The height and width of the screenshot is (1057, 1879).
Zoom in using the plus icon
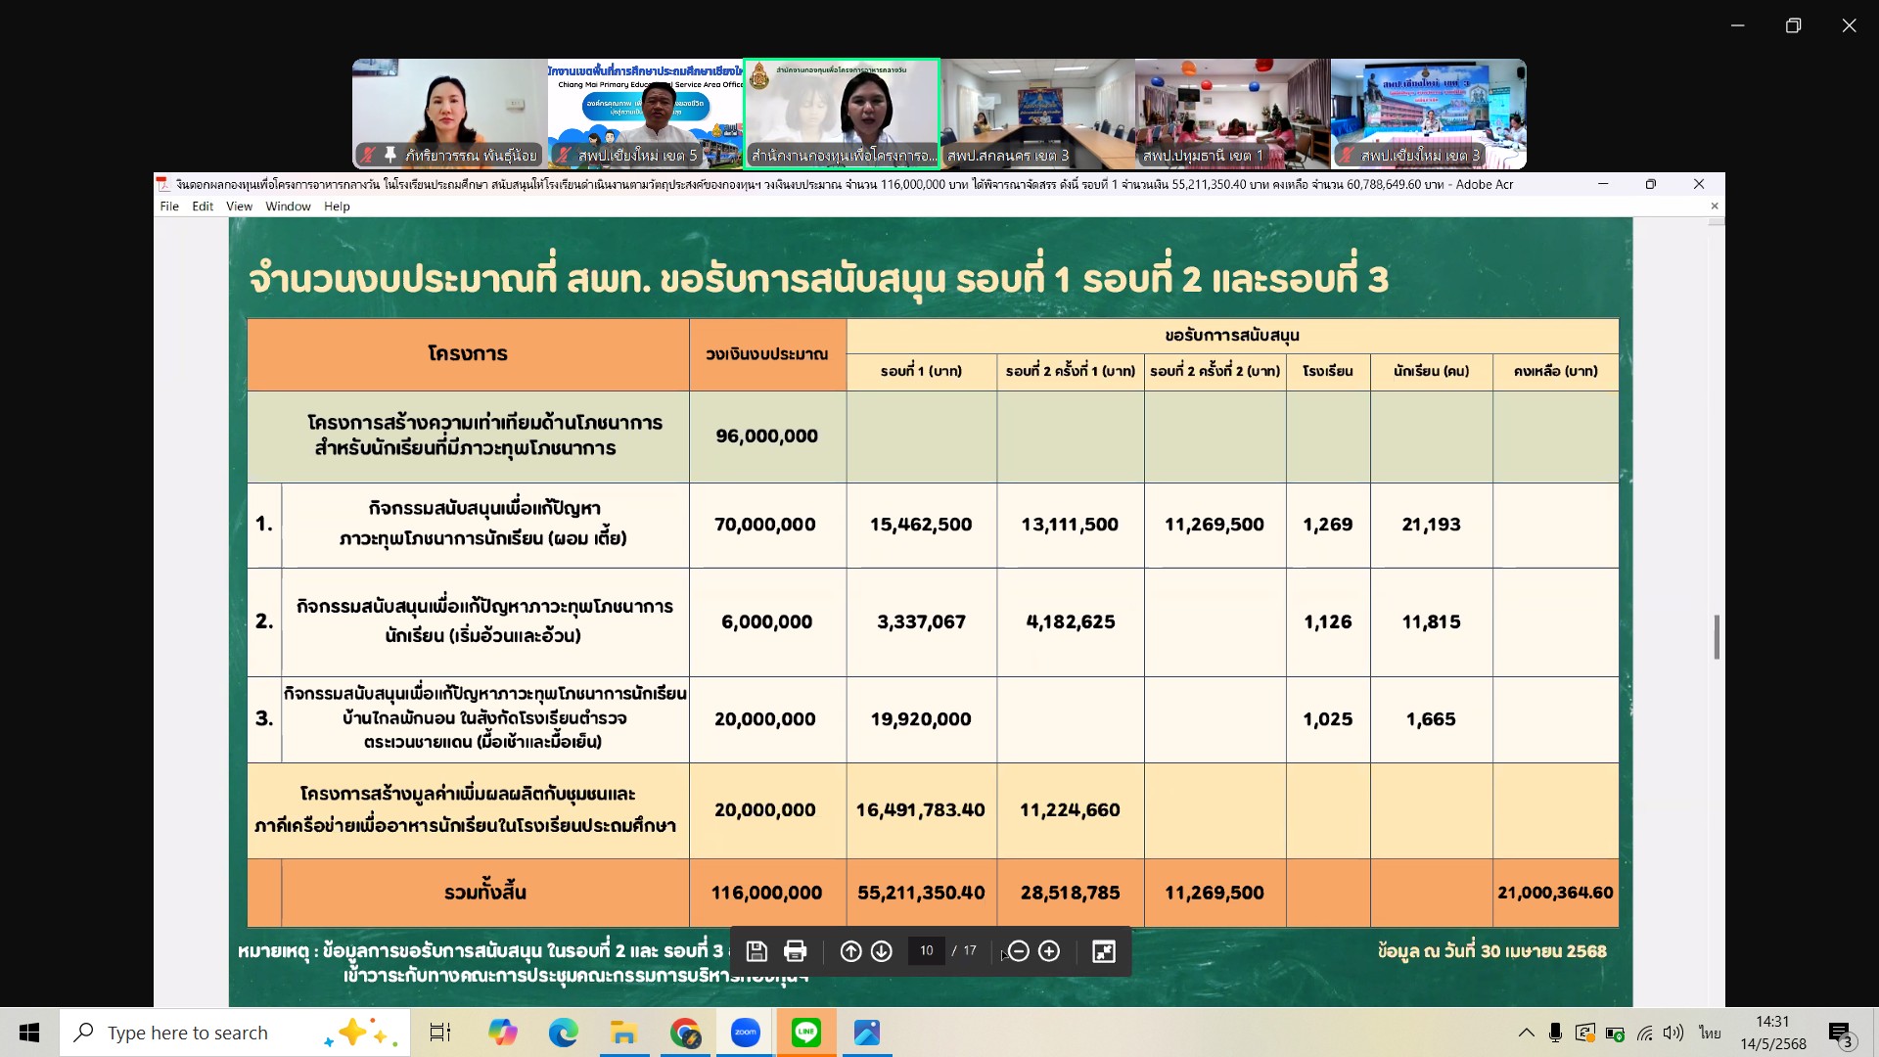(x=1049, y=951)
